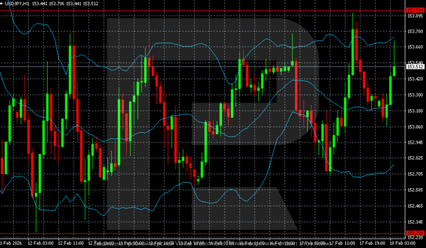
Task: Click the 152.585 label on price scale
Action: coord(416,190)
